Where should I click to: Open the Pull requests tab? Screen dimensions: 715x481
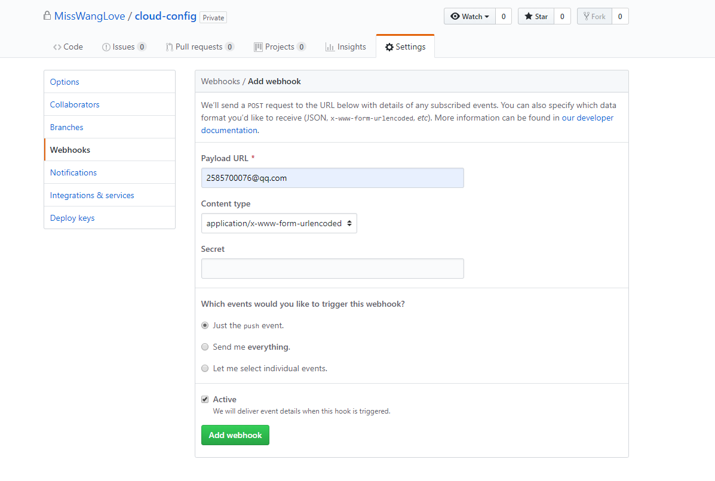(x=200, y=47)
